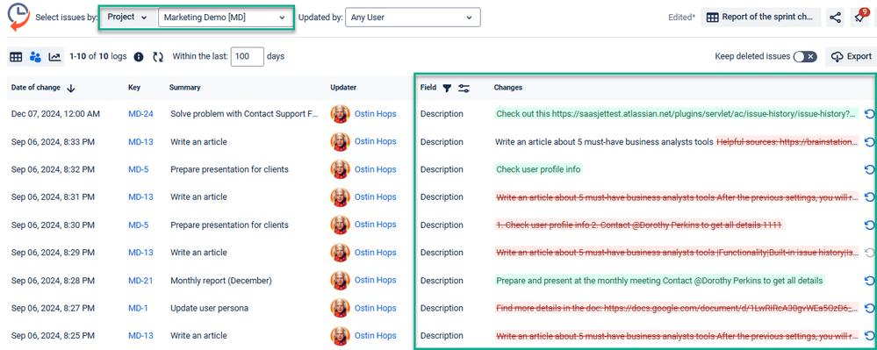Open the Any User updater dropdown
877x350 pixels.
tap(413, 18)
